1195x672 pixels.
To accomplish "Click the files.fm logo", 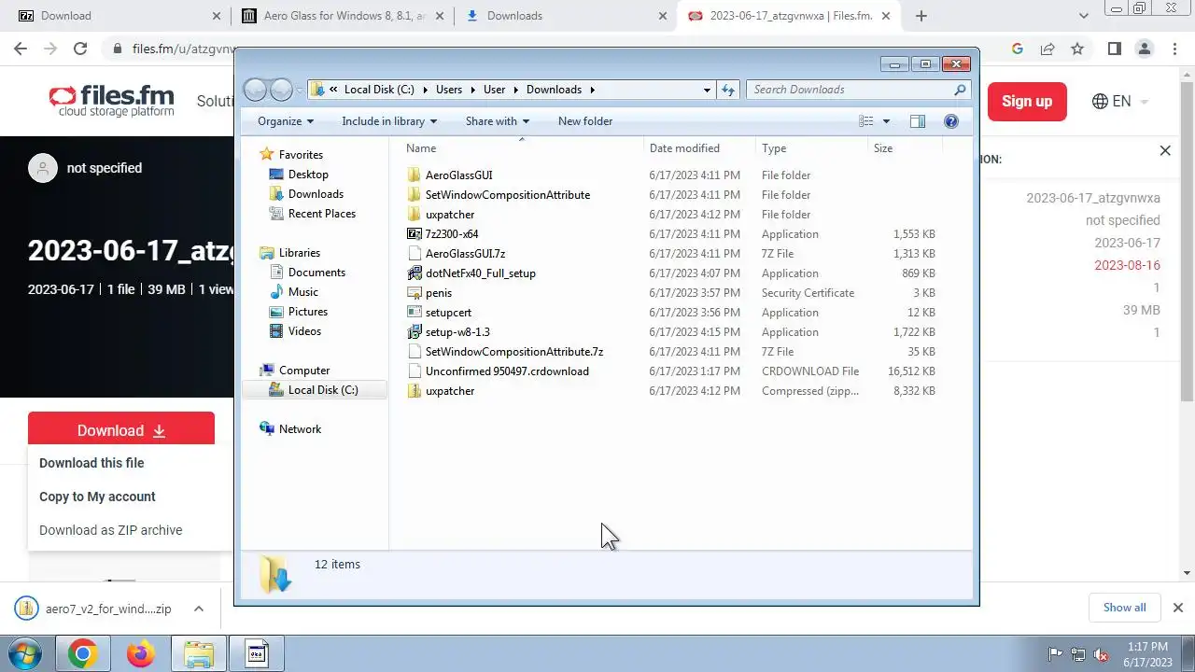I will point(112,101).
